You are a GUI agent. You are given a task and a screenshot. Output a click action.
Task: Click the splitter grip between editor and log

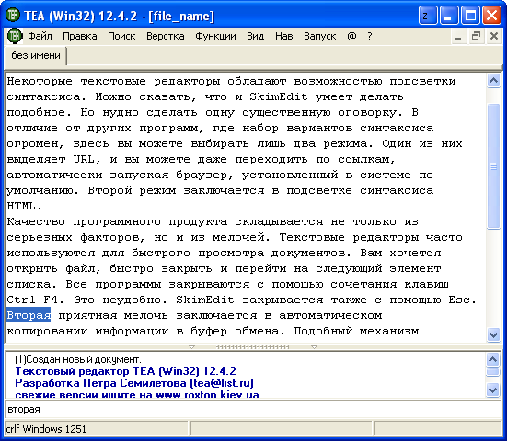(252, 347)
